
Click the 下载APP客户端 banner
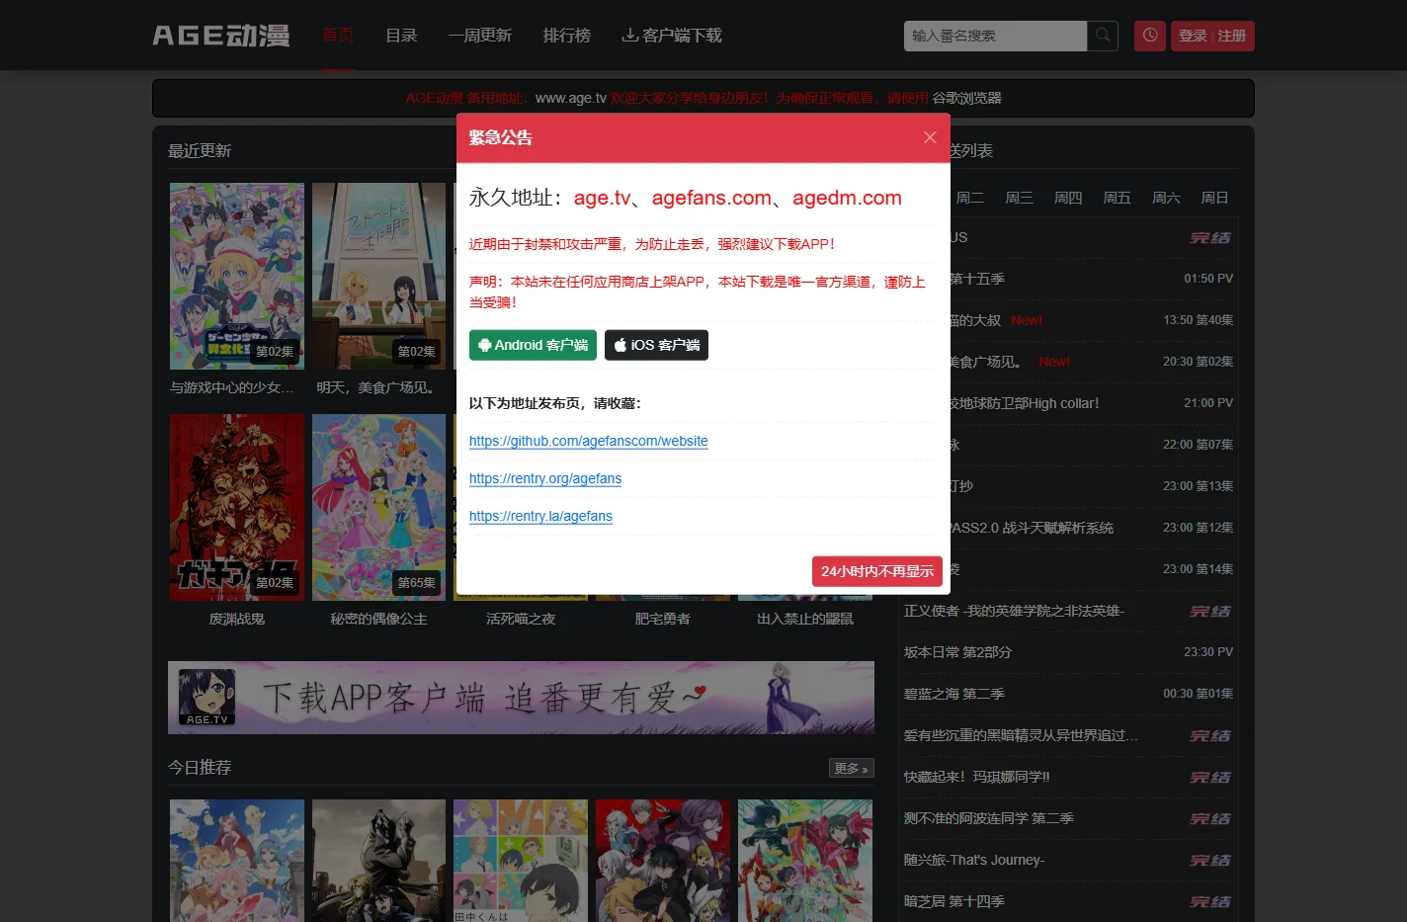pos(521,698)
